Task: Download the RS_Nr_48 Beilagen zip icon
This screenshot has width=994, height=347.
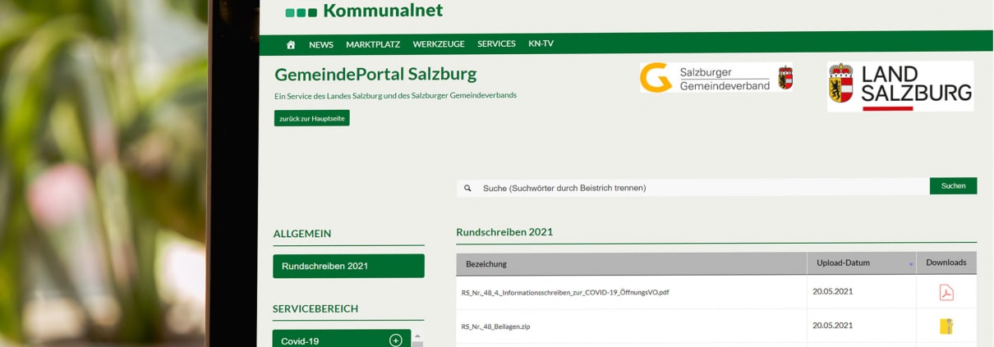Action: [946, 326]
